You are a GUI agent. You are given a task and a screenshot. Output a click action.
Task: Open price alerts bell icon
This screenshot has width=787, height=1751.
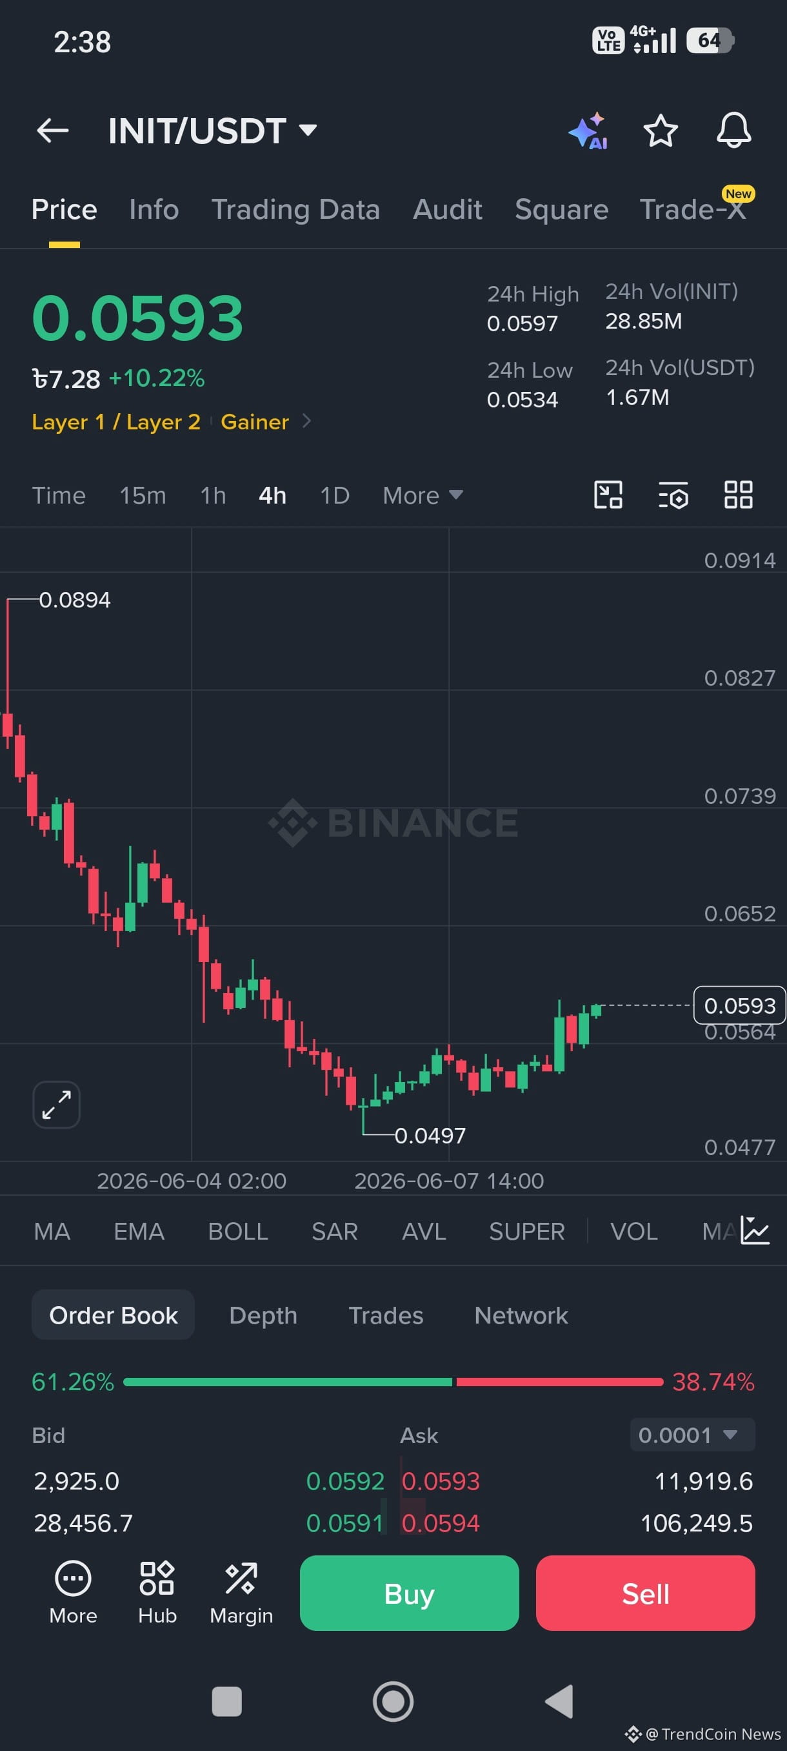(734, 130)
